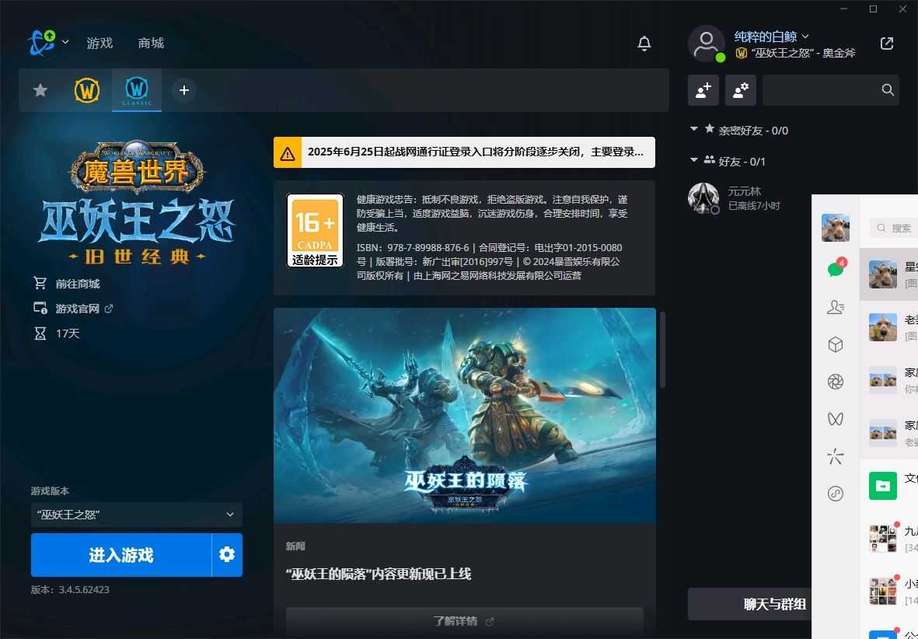918x639 pixels.
Task: Open the 游戏官网 link
Action: (77, 309)
